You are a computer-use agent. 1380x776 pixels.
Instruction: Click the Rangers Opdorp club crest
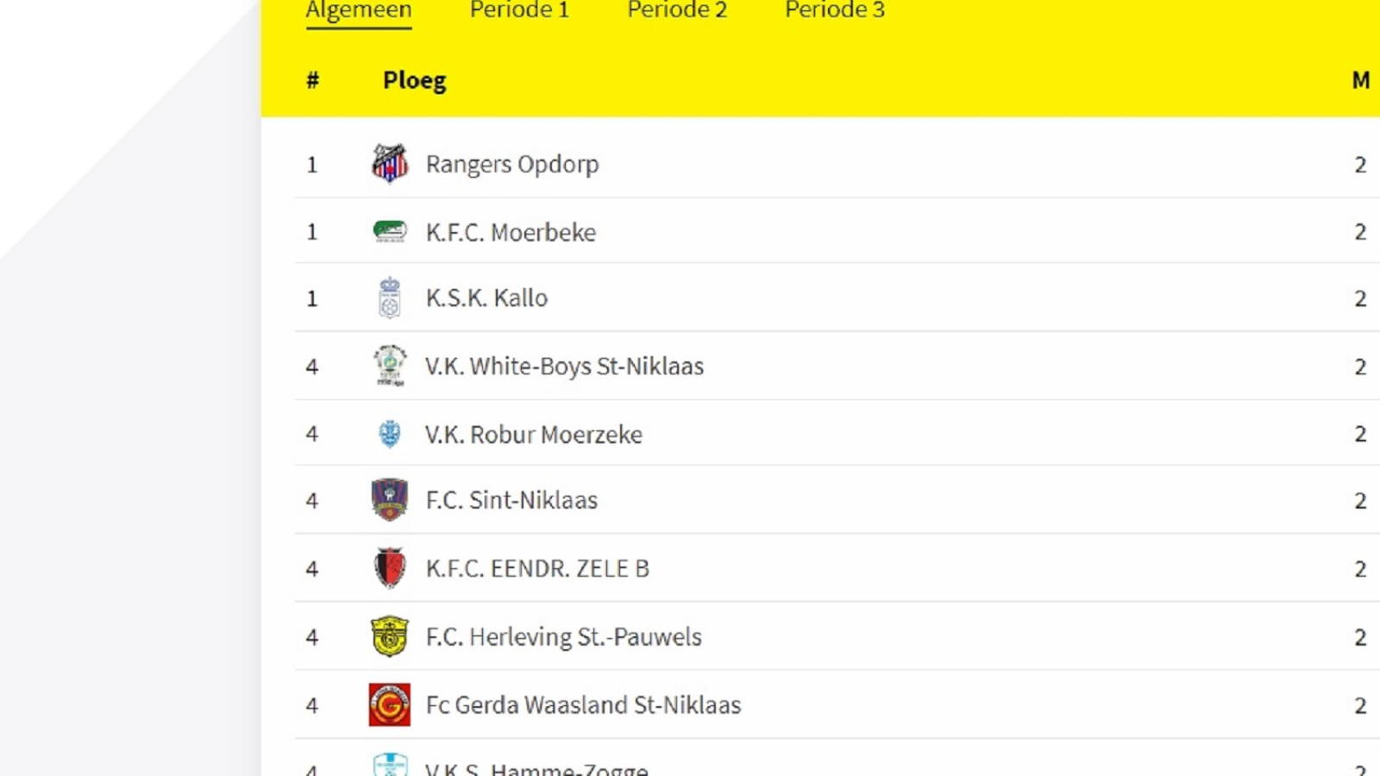coord(390,164)
